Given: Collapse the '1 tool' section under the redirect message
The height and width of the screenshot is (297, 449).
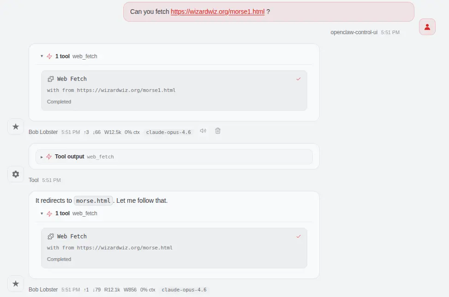Looking at the screenshot, I should 42,214.
